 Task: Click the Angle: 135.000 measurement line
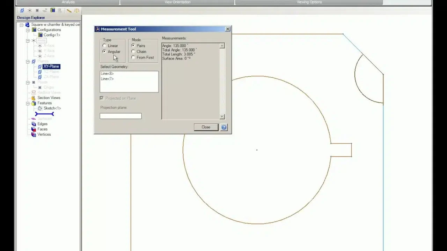175,46
